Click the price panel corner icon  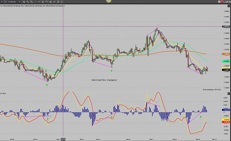(229, 6)
